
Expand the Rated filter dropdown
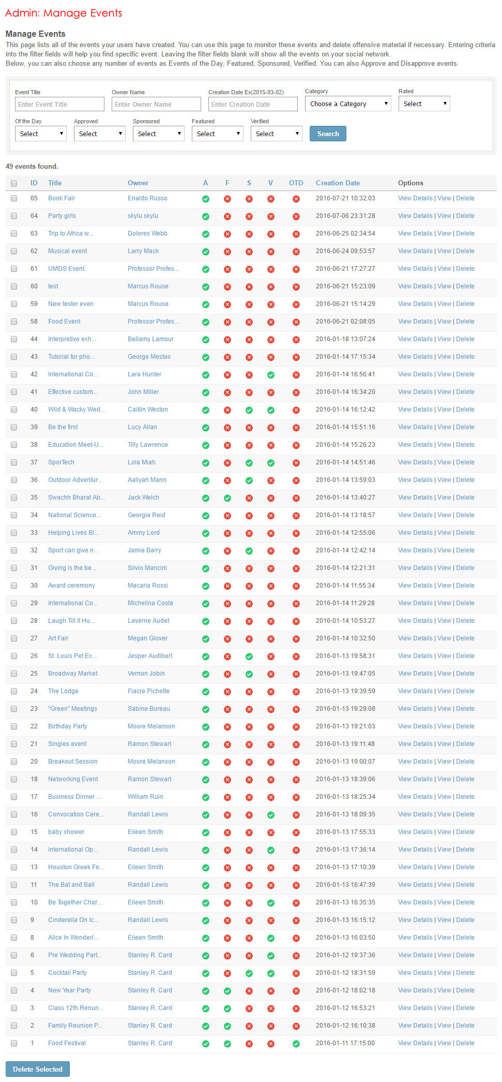coord(424,104)
